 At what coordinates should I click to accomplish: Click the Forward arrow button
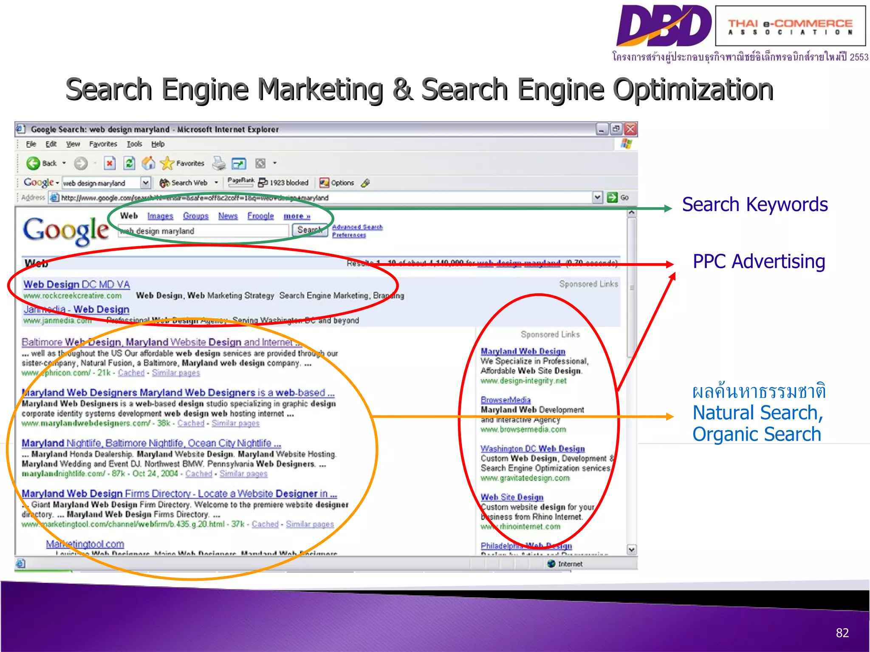coord(81,163)
